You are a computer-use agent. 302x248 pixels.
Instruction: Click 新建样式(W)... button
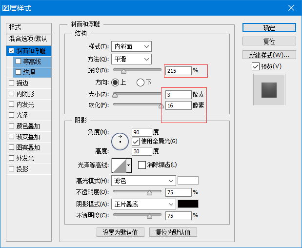(269, 55)
